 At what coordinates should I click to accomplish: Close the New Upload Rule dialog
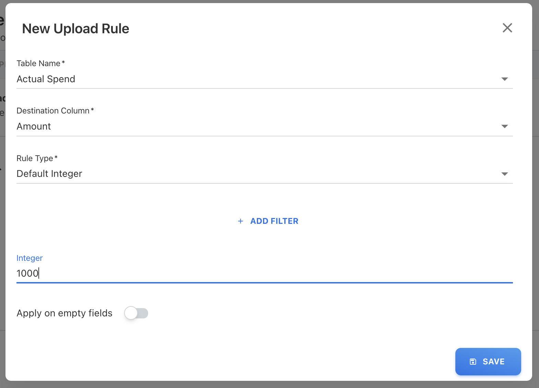[507, 28]
